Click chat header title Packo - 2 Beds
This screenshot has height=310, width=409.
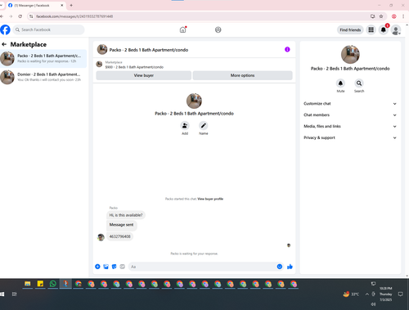coord(149,50)
